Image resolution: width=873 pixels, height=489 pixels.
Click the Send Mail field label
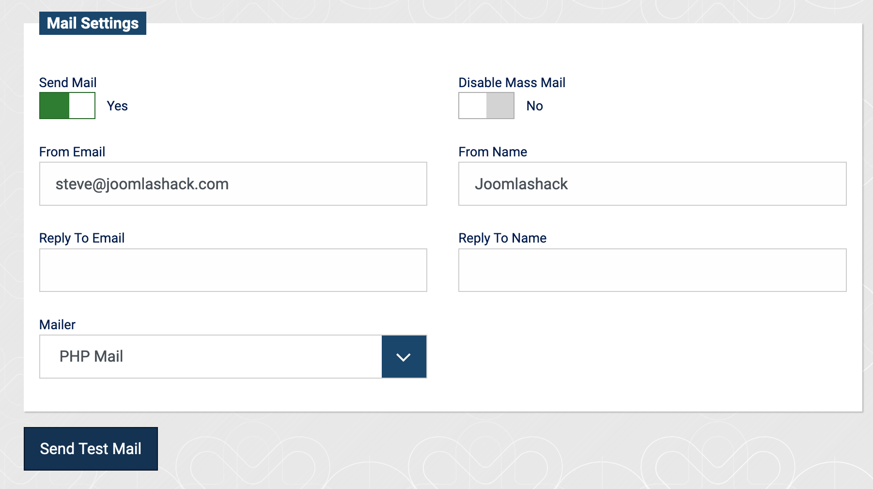coord(68,83)
